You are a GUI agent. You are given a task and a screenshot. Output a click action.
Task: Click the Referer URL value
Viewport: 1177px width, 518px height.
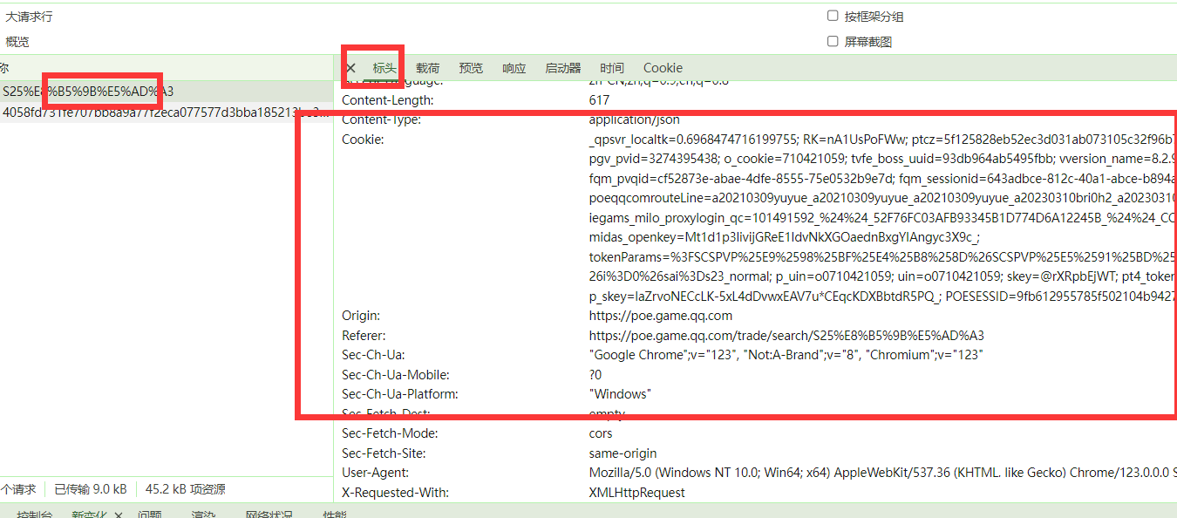[x=786, y=335]
